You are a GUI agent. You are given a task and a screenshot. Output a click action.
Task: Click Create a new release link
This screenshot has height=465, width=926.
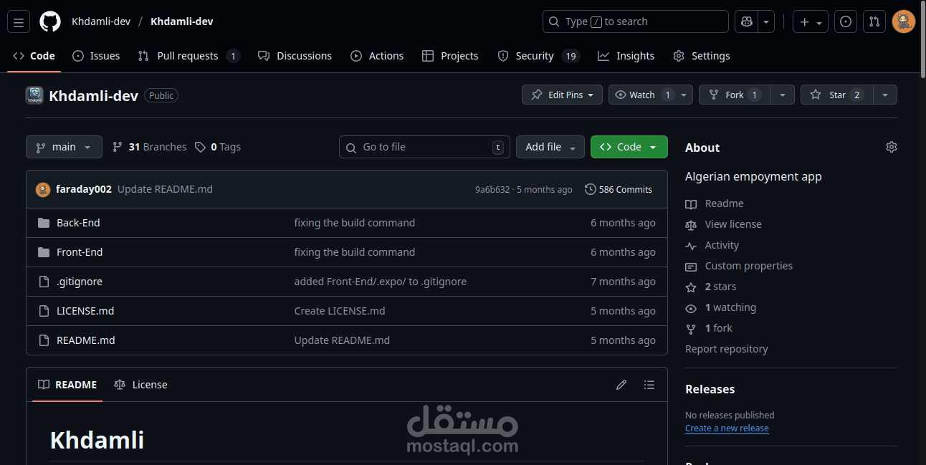[x=727, y=428]
